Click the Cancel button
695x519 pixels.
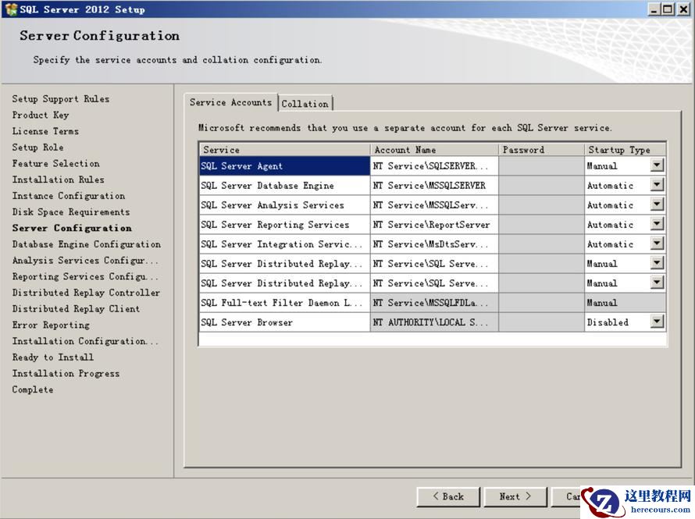click(566, 496)
